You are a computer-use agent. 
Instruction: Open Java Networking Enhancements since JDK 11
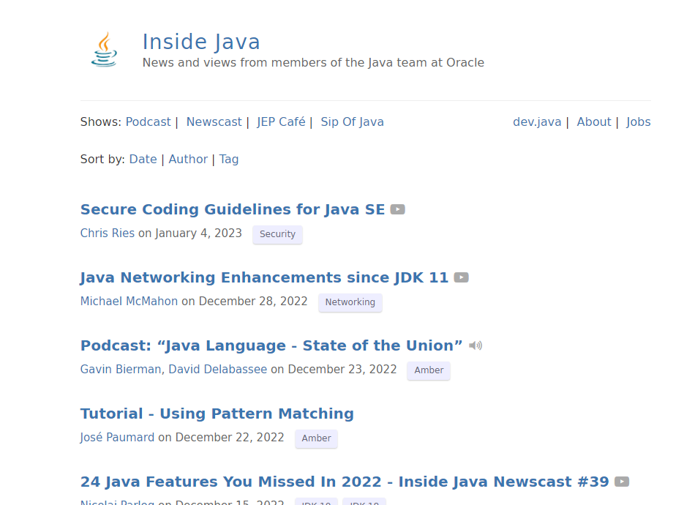coord(265,277)
